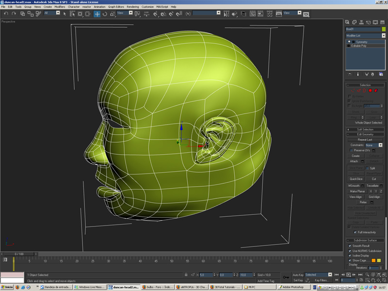Toggle Preserve UVs checkbox

coord(351,150)
